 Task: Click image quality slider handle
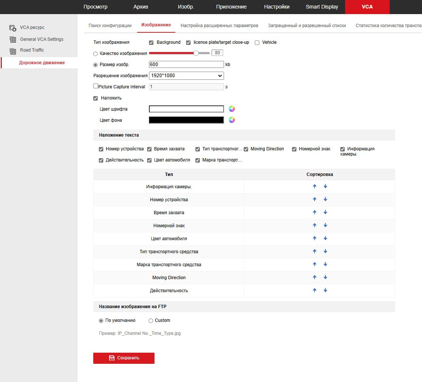tap(196, 53)
